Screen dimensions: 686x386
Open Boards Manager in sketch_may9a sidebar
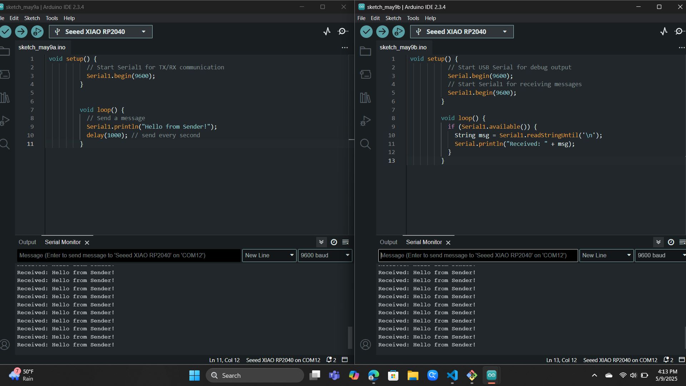[5, 74]
